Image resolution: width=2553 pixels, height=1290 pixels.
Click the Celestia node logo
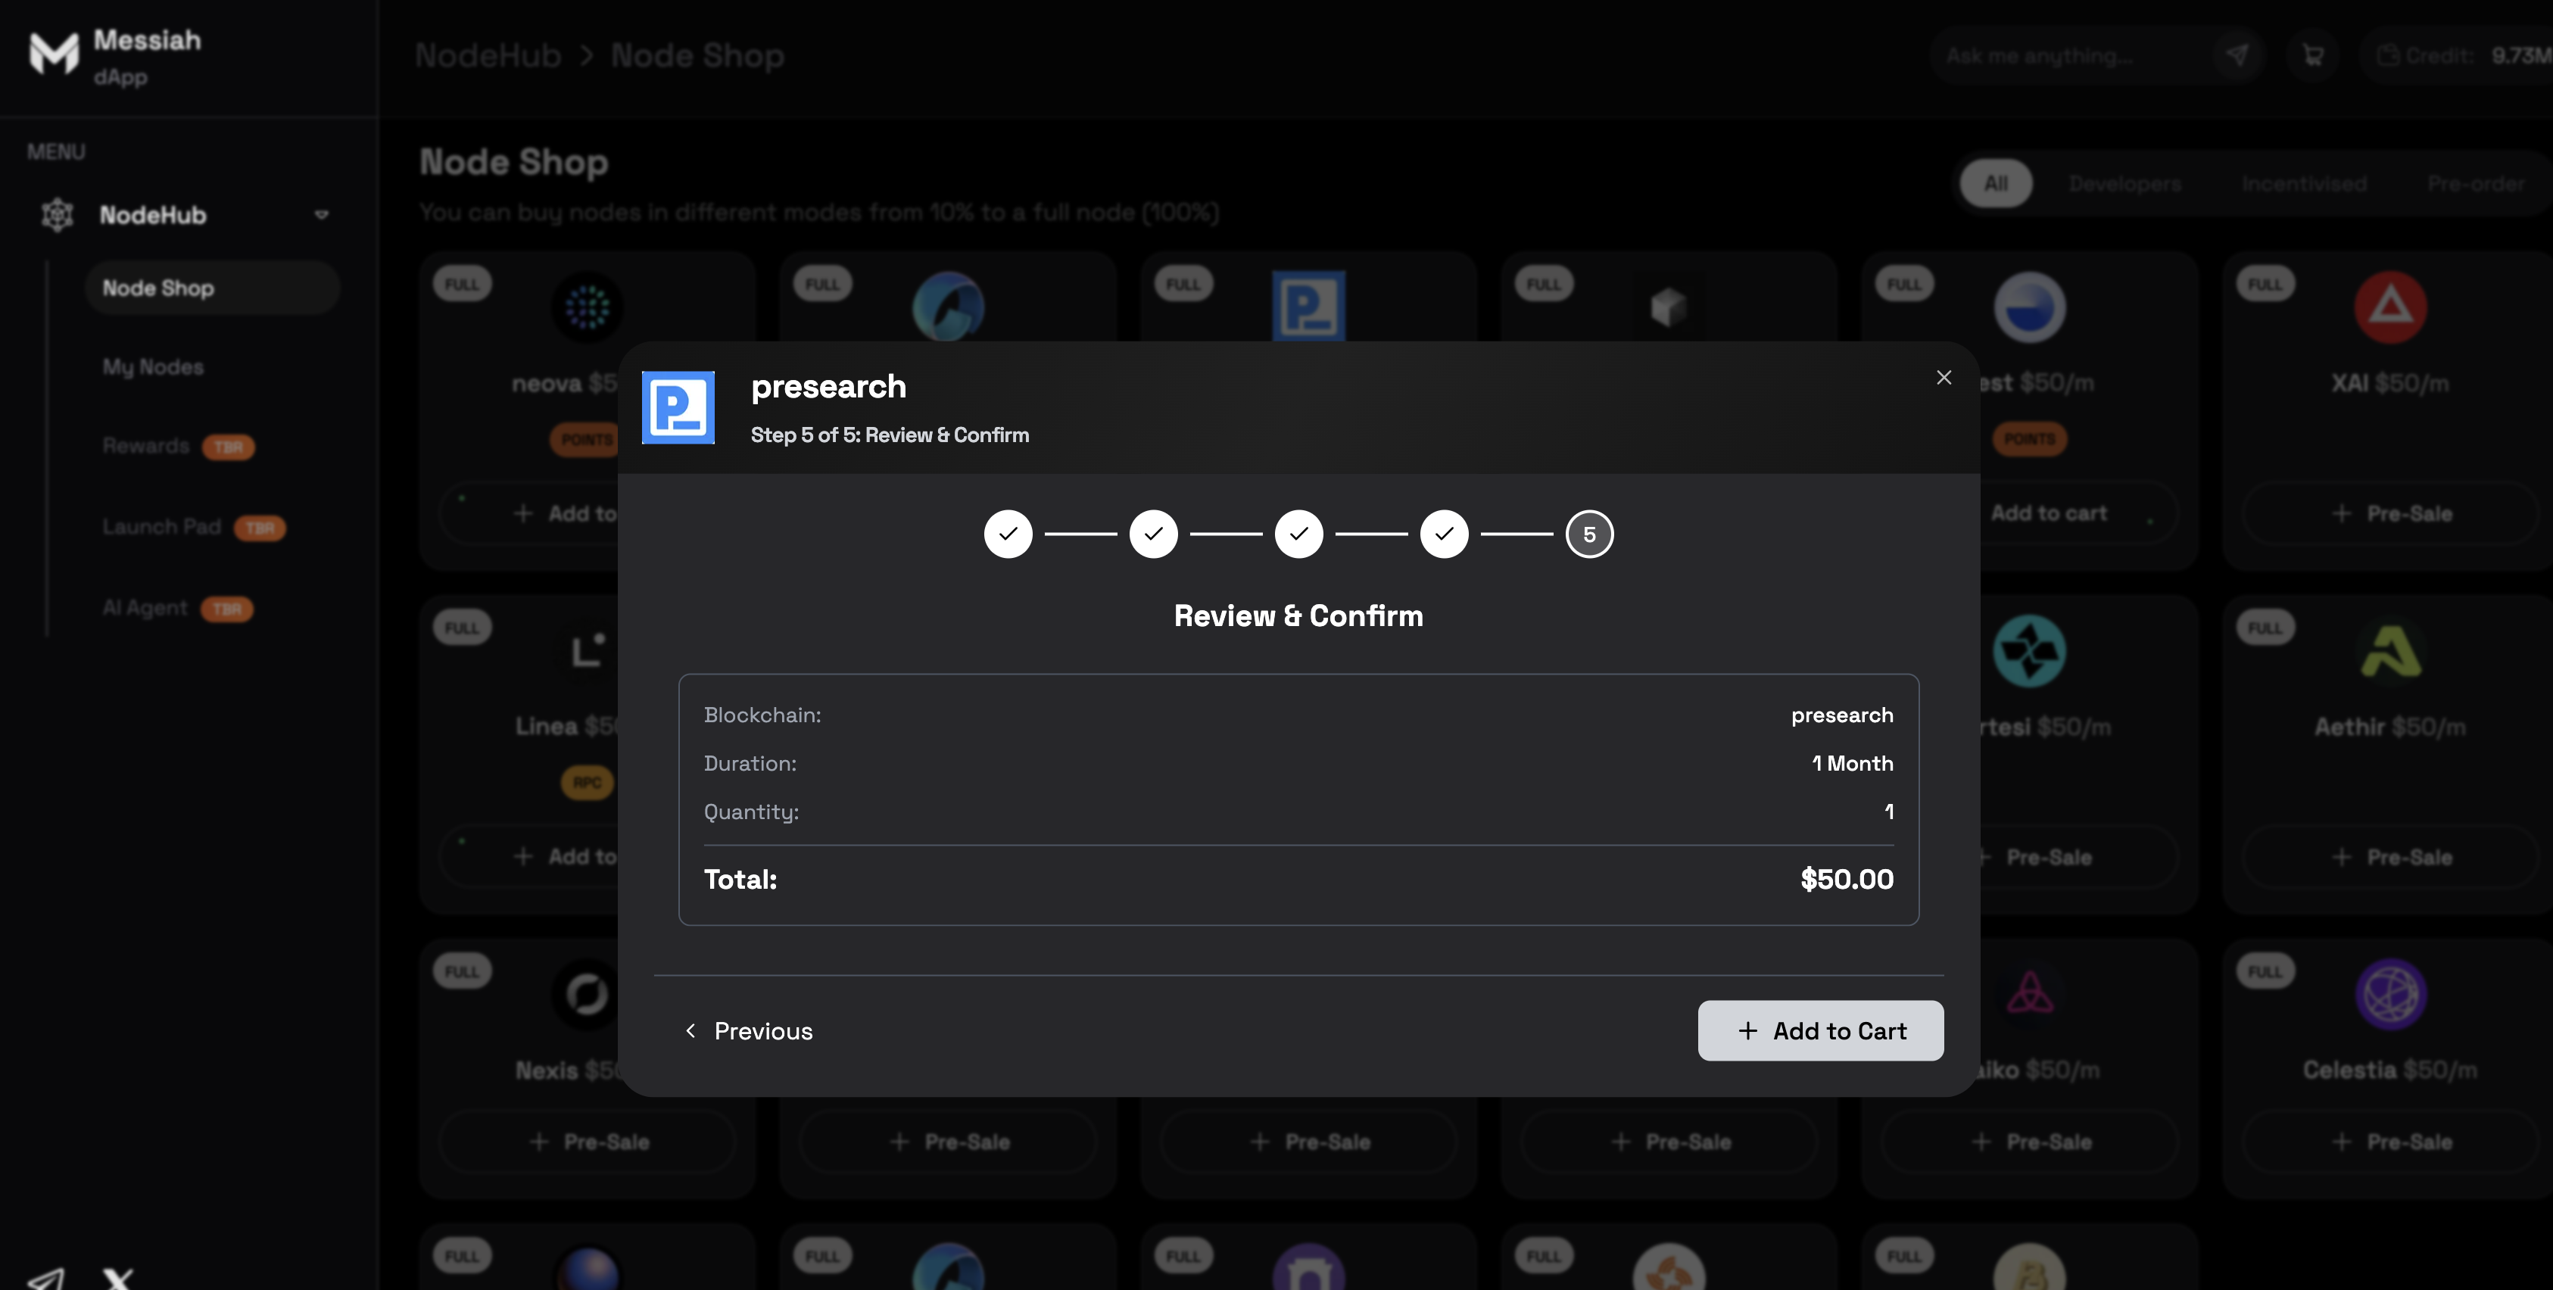point(2390,994)
